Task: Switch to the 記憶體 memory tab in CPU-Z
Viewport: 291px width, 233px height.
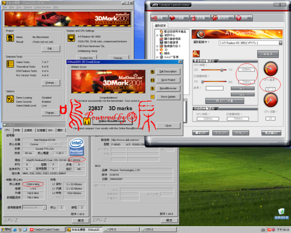Action: coord(41,130)
